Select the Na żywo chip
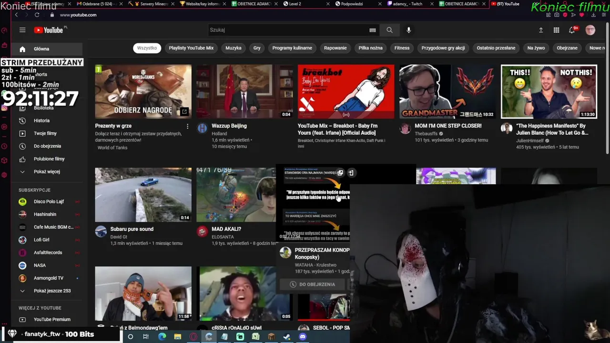 (x=536, y=48)
